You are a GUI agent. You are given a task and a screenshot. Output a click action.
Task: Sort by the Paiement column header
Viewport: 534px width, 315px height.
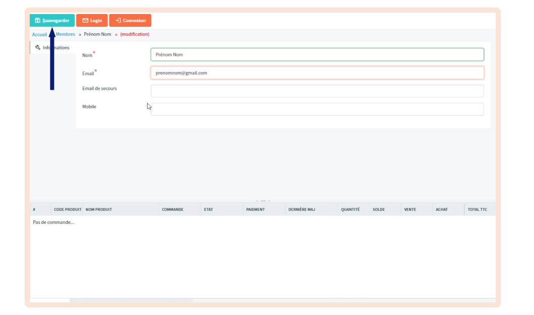tap(255, 210)
